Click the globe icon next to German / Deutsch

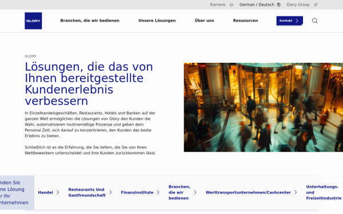pyautogui.click(x=279, y=5)
